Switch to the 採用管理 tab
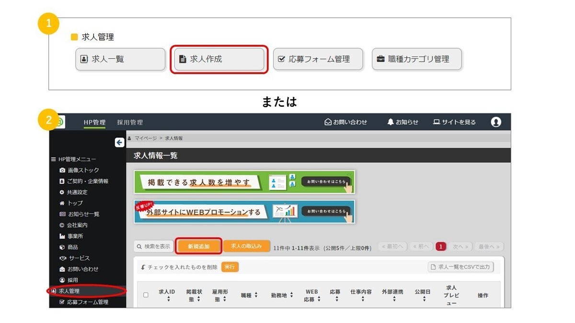 130,123
